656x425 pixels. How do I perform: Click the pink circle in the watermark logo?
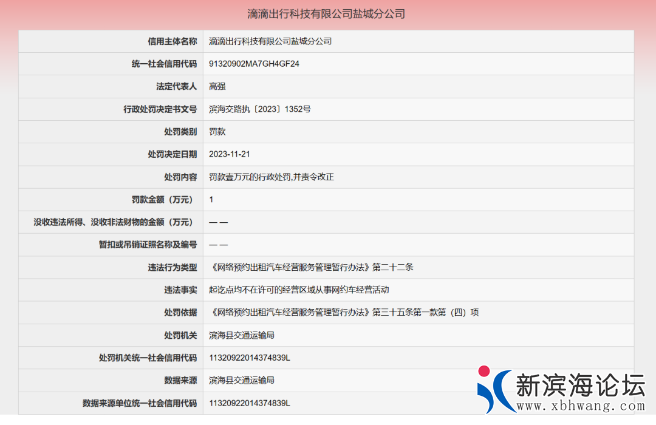tap(483, 371)
